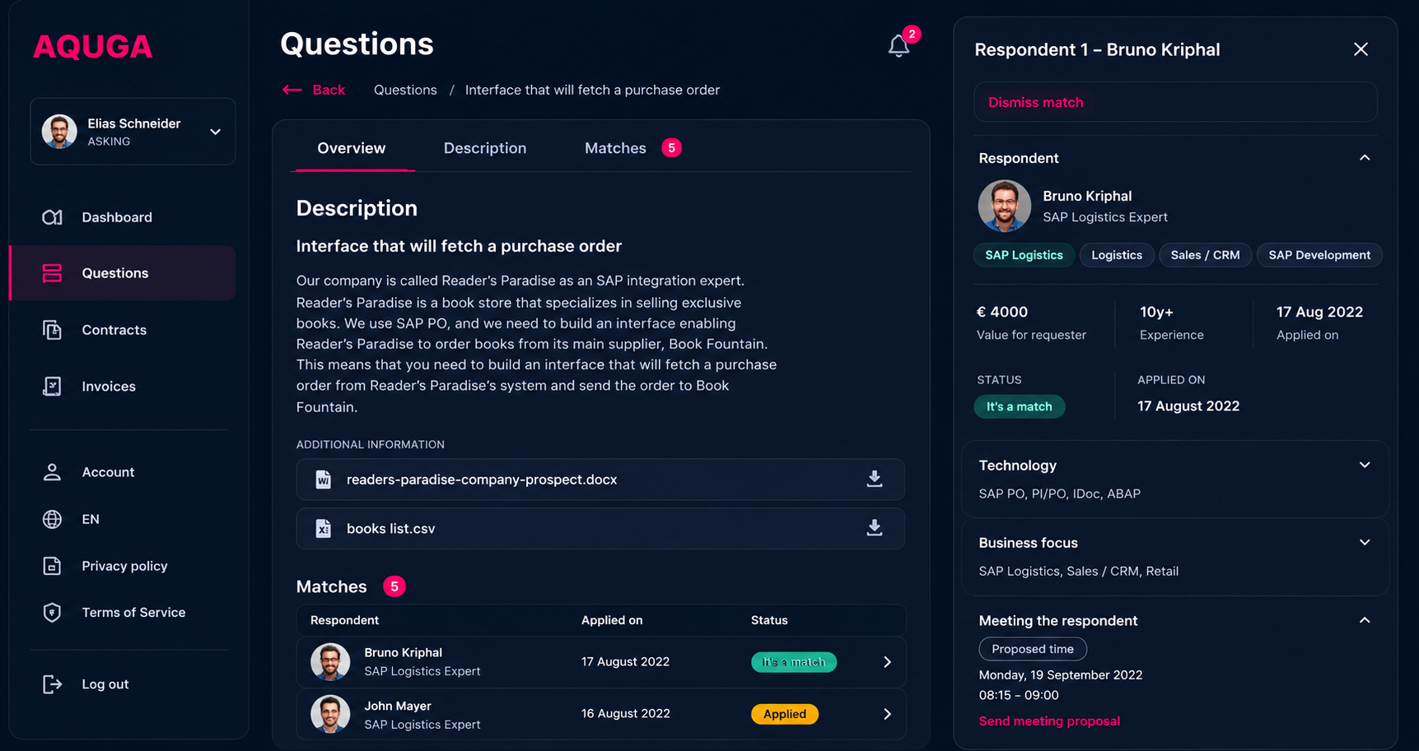The width and height of the screenshot is (1419, 751).
Task: Download readers-paradise-company-prospect.docx file
Action: [x=875, y=479]
